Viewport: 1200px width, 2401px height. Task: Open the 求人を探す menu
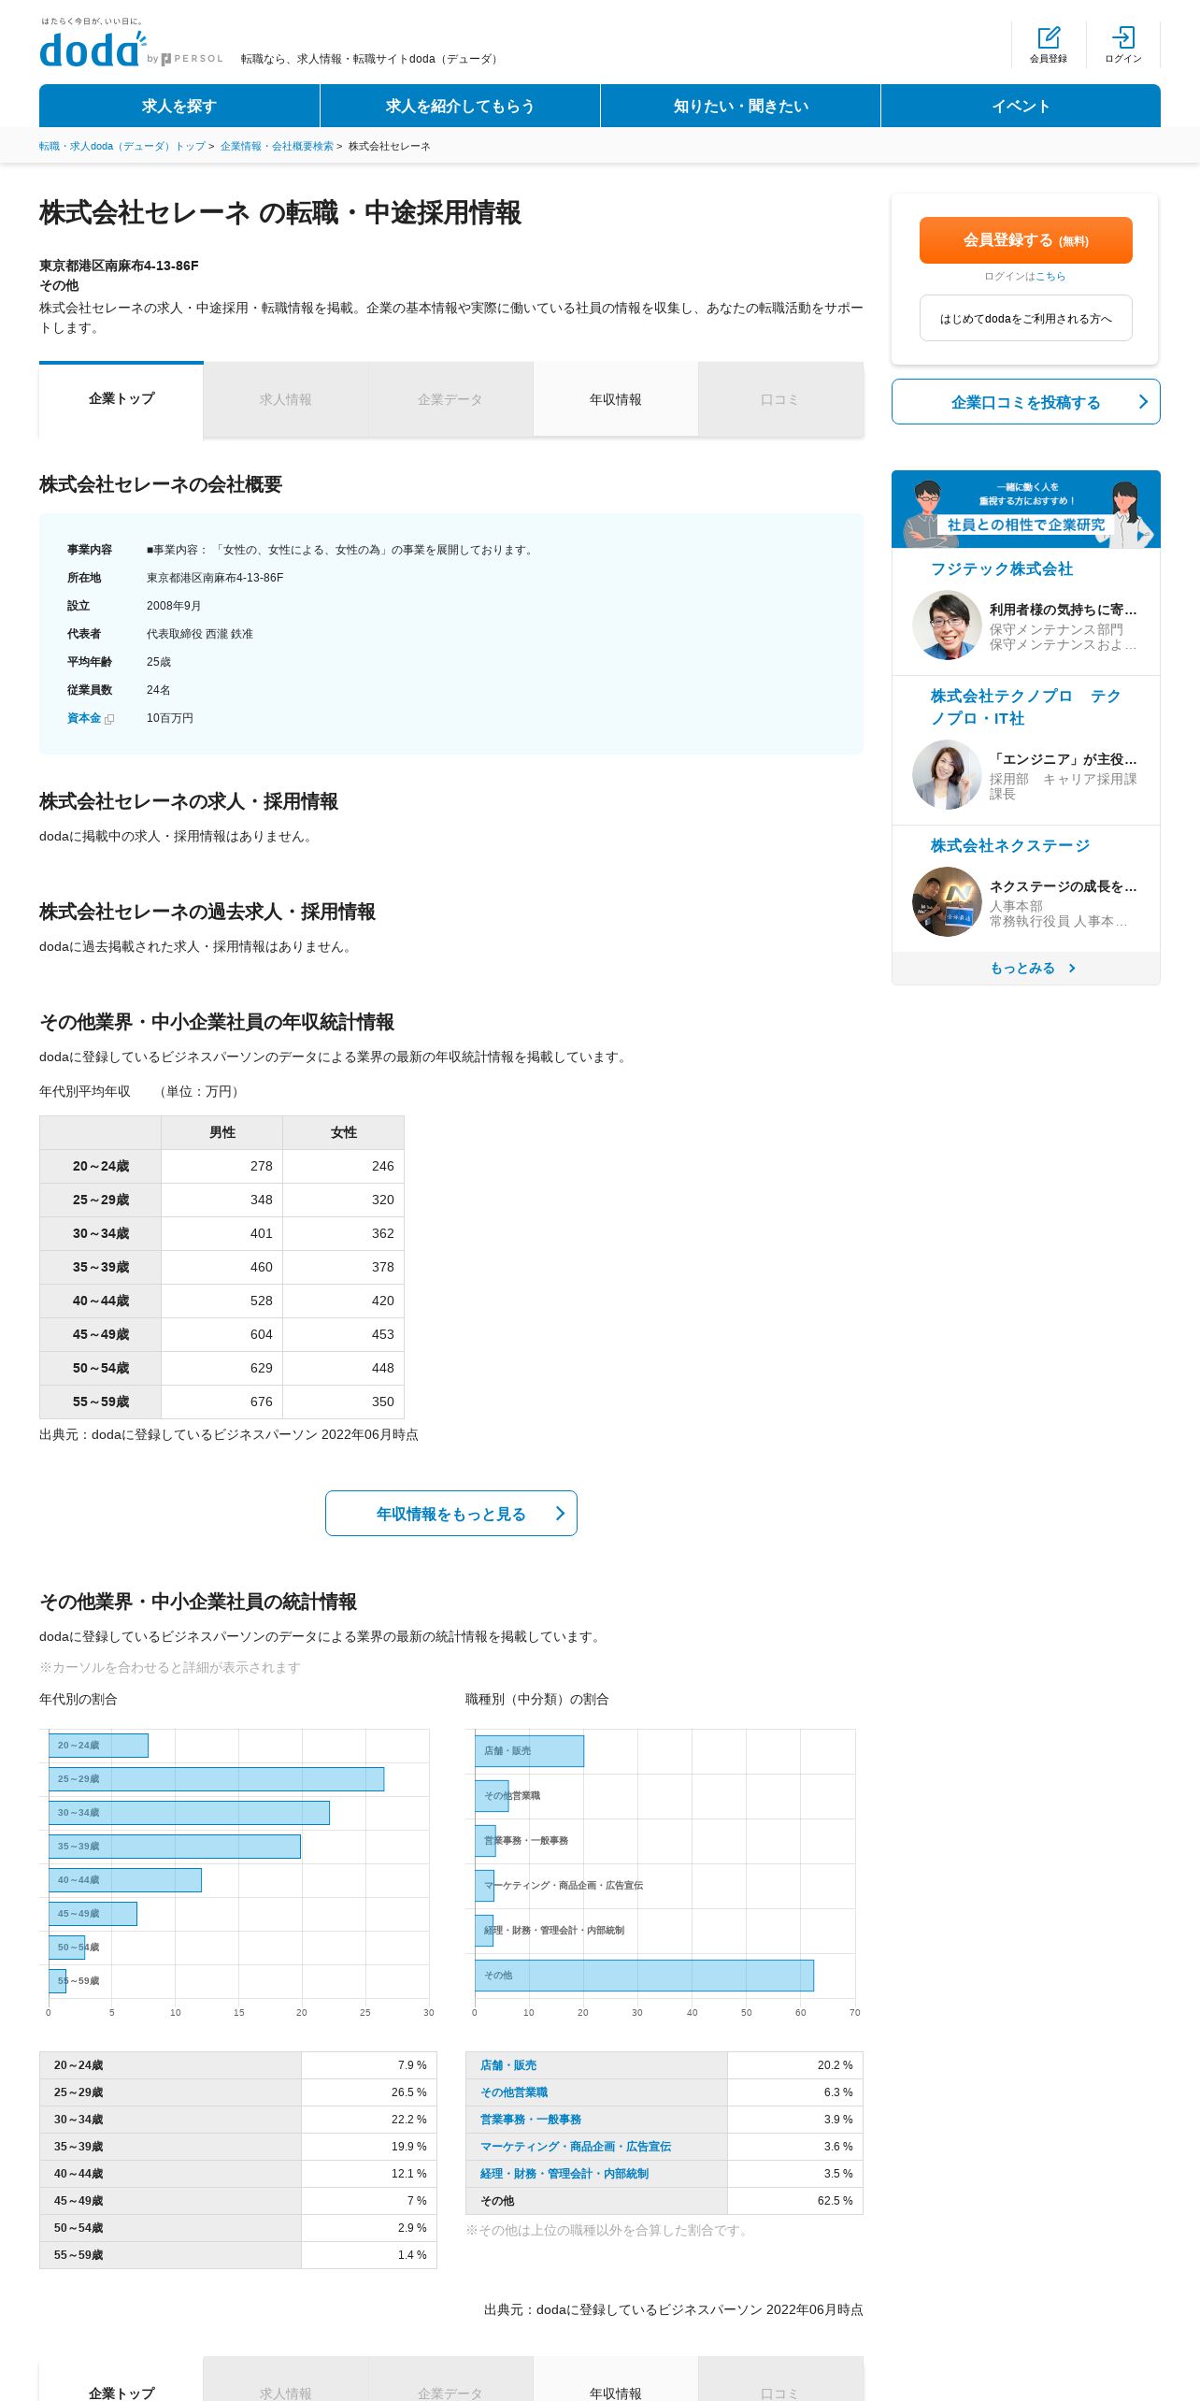click(x=179, y=106)
